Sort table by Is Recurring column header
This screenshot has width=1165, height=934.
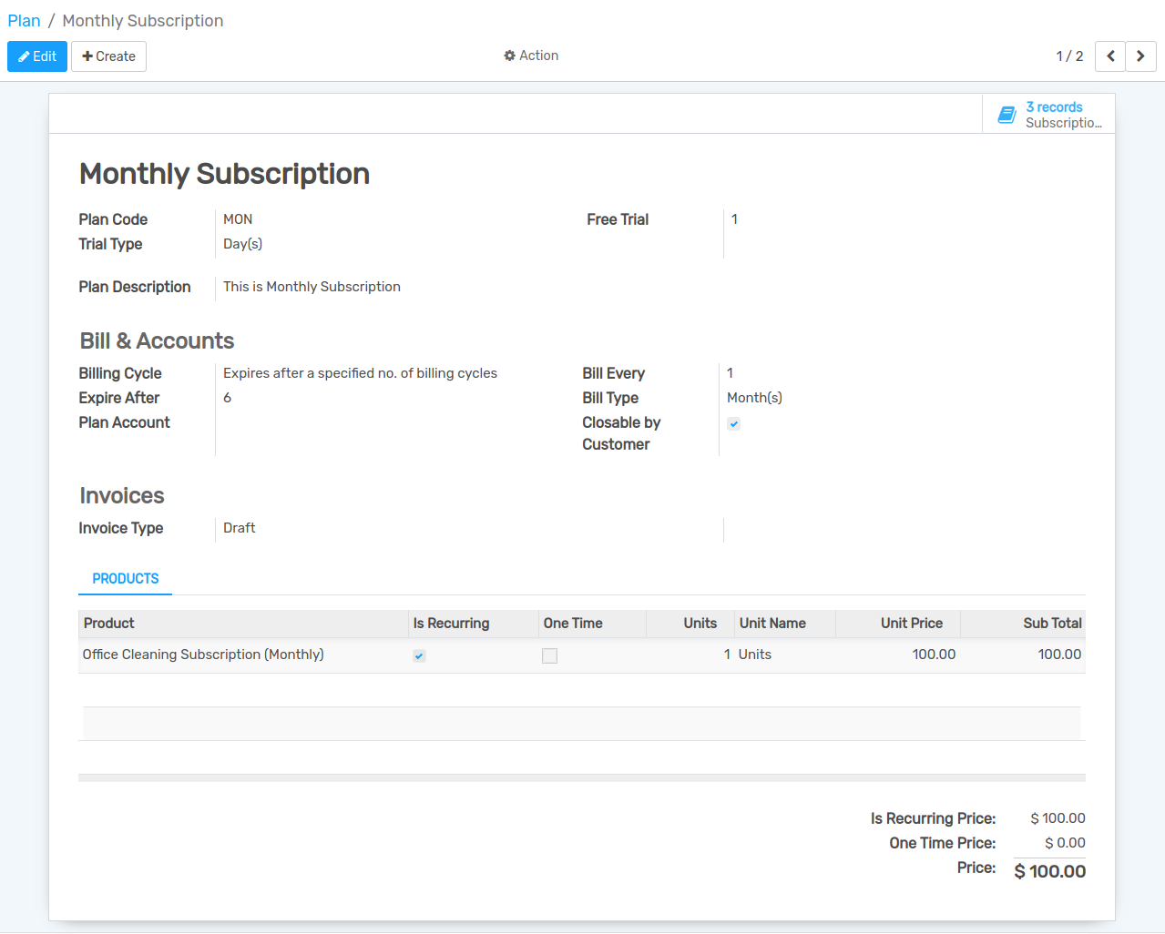pyautogui.click(x=451, y=624)
